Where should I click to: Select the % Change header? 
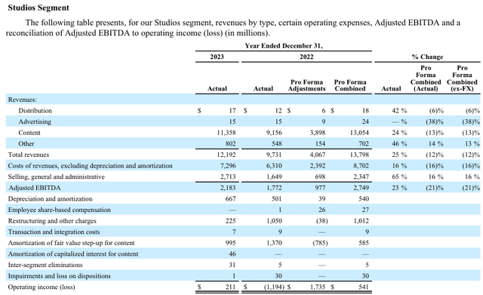point(427,57)
